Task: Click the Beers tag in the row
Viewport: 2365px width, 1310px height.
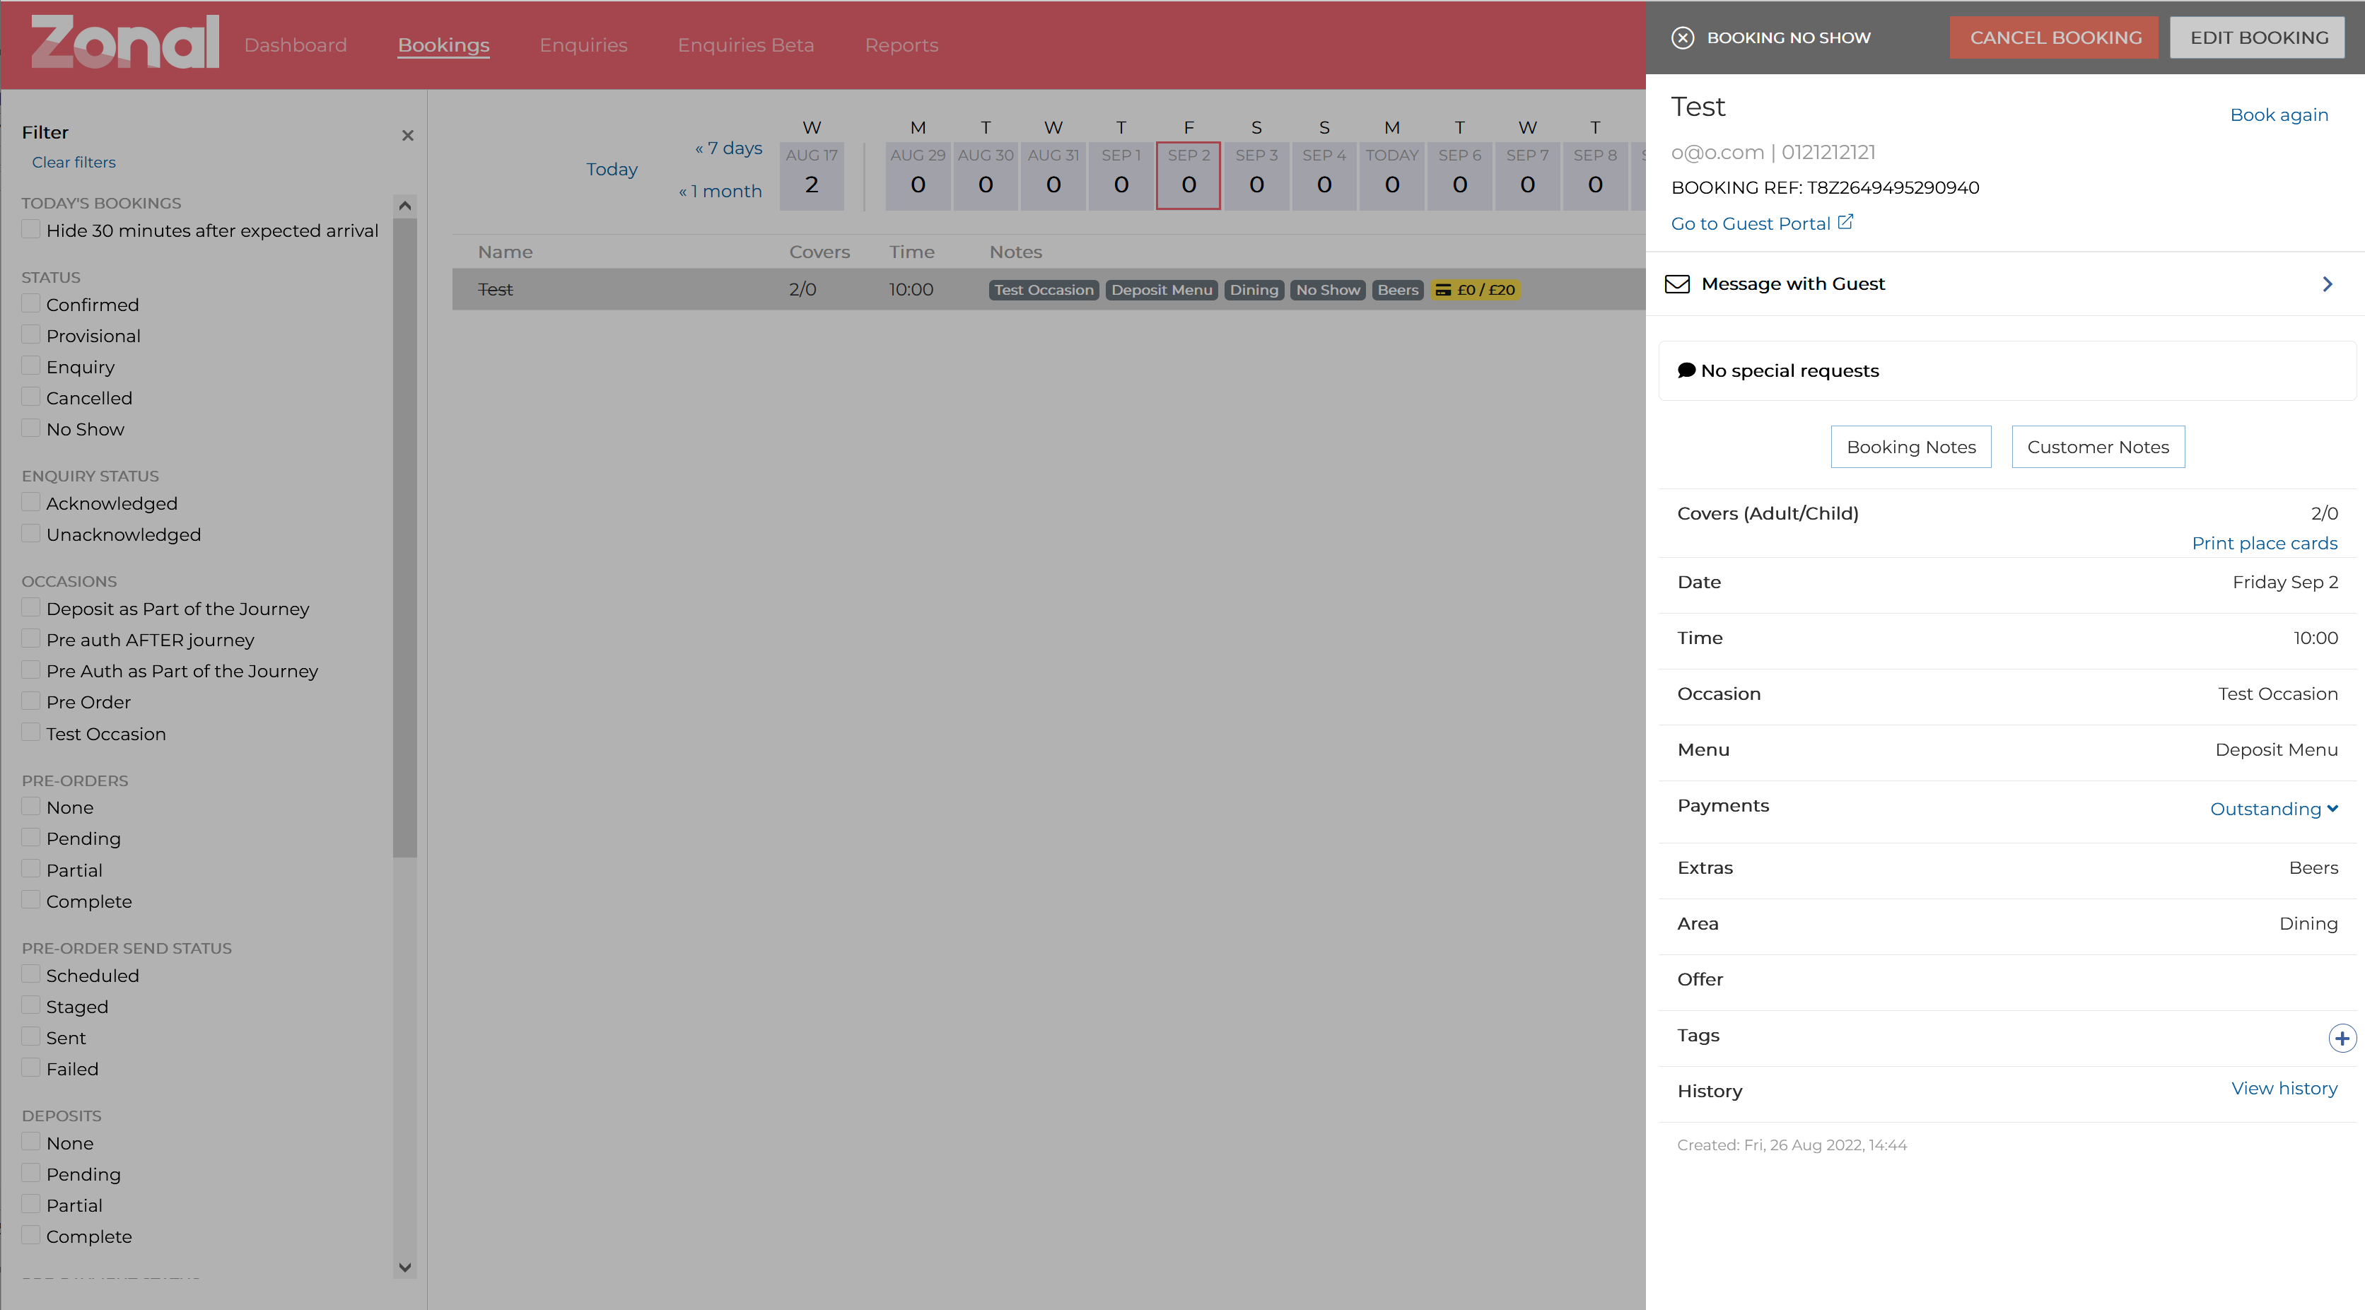Action: tap(1397, 289)
